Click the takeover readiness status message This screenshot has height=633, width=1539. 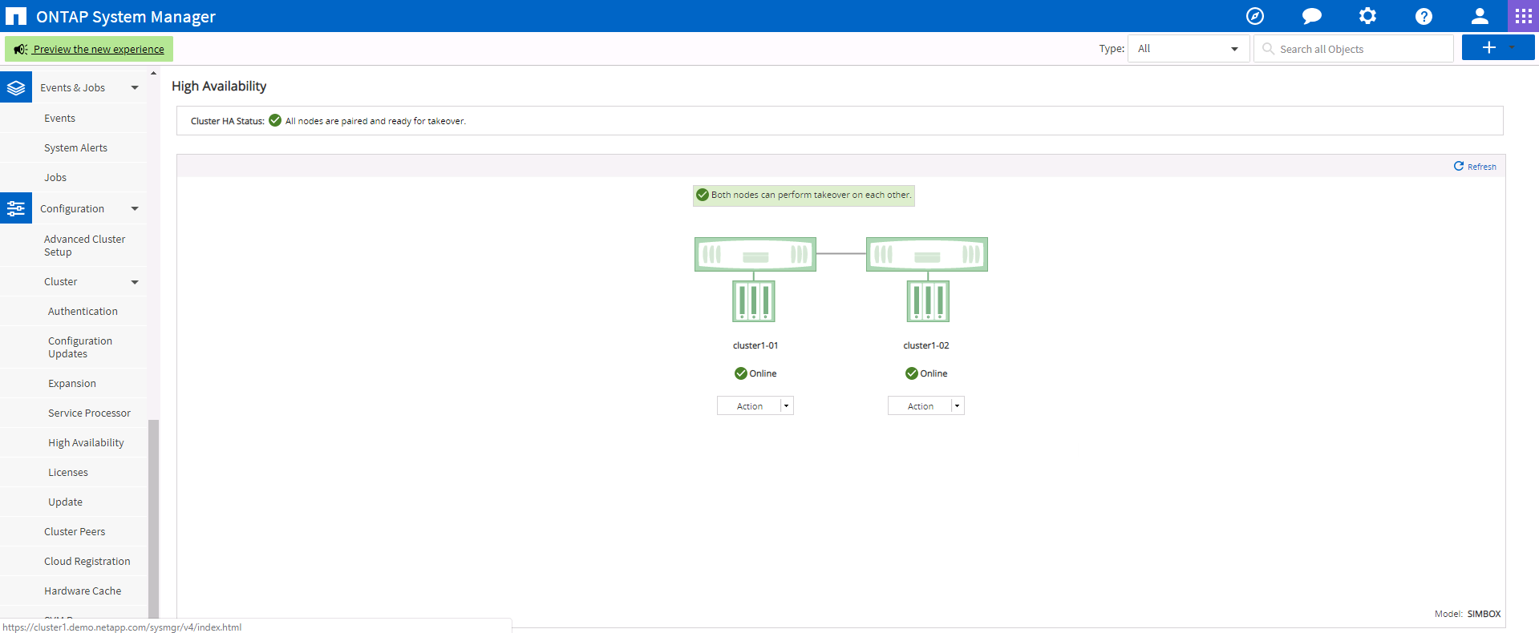tap(804, 195)
